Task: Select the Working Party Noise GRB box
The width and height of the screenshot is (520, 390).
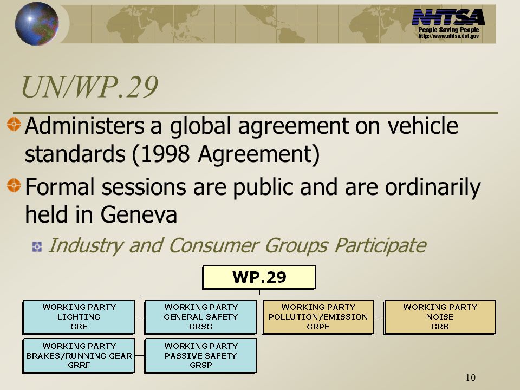Action: 440,317
